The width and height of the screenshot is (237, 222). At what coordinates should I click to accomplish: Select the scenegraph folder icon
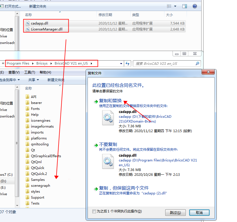28,185
